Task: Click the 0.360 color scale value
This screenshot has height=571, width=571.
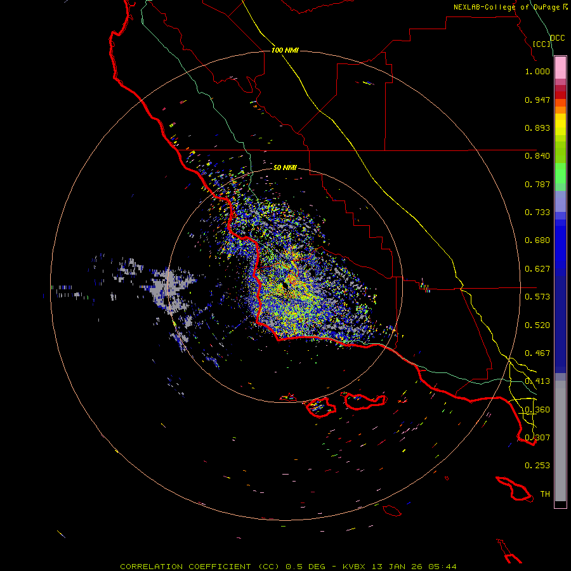Action: 537,410
